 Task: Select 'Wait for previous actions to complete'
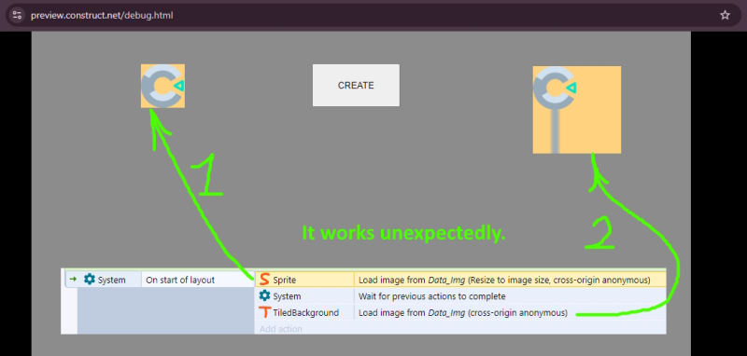pos(431,296)
